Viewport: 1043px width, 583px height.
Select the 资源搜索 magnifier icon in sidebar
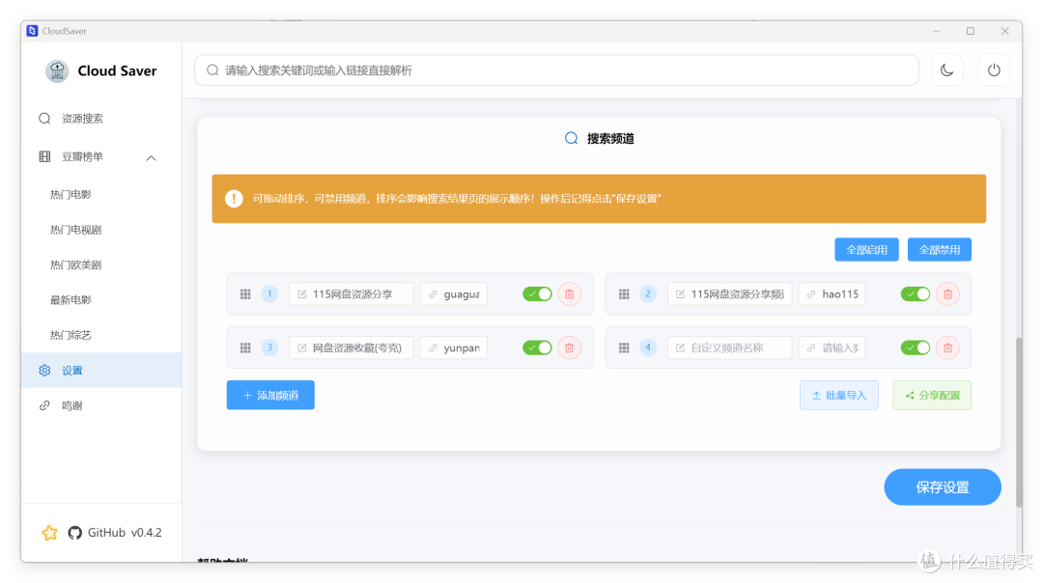44,117
